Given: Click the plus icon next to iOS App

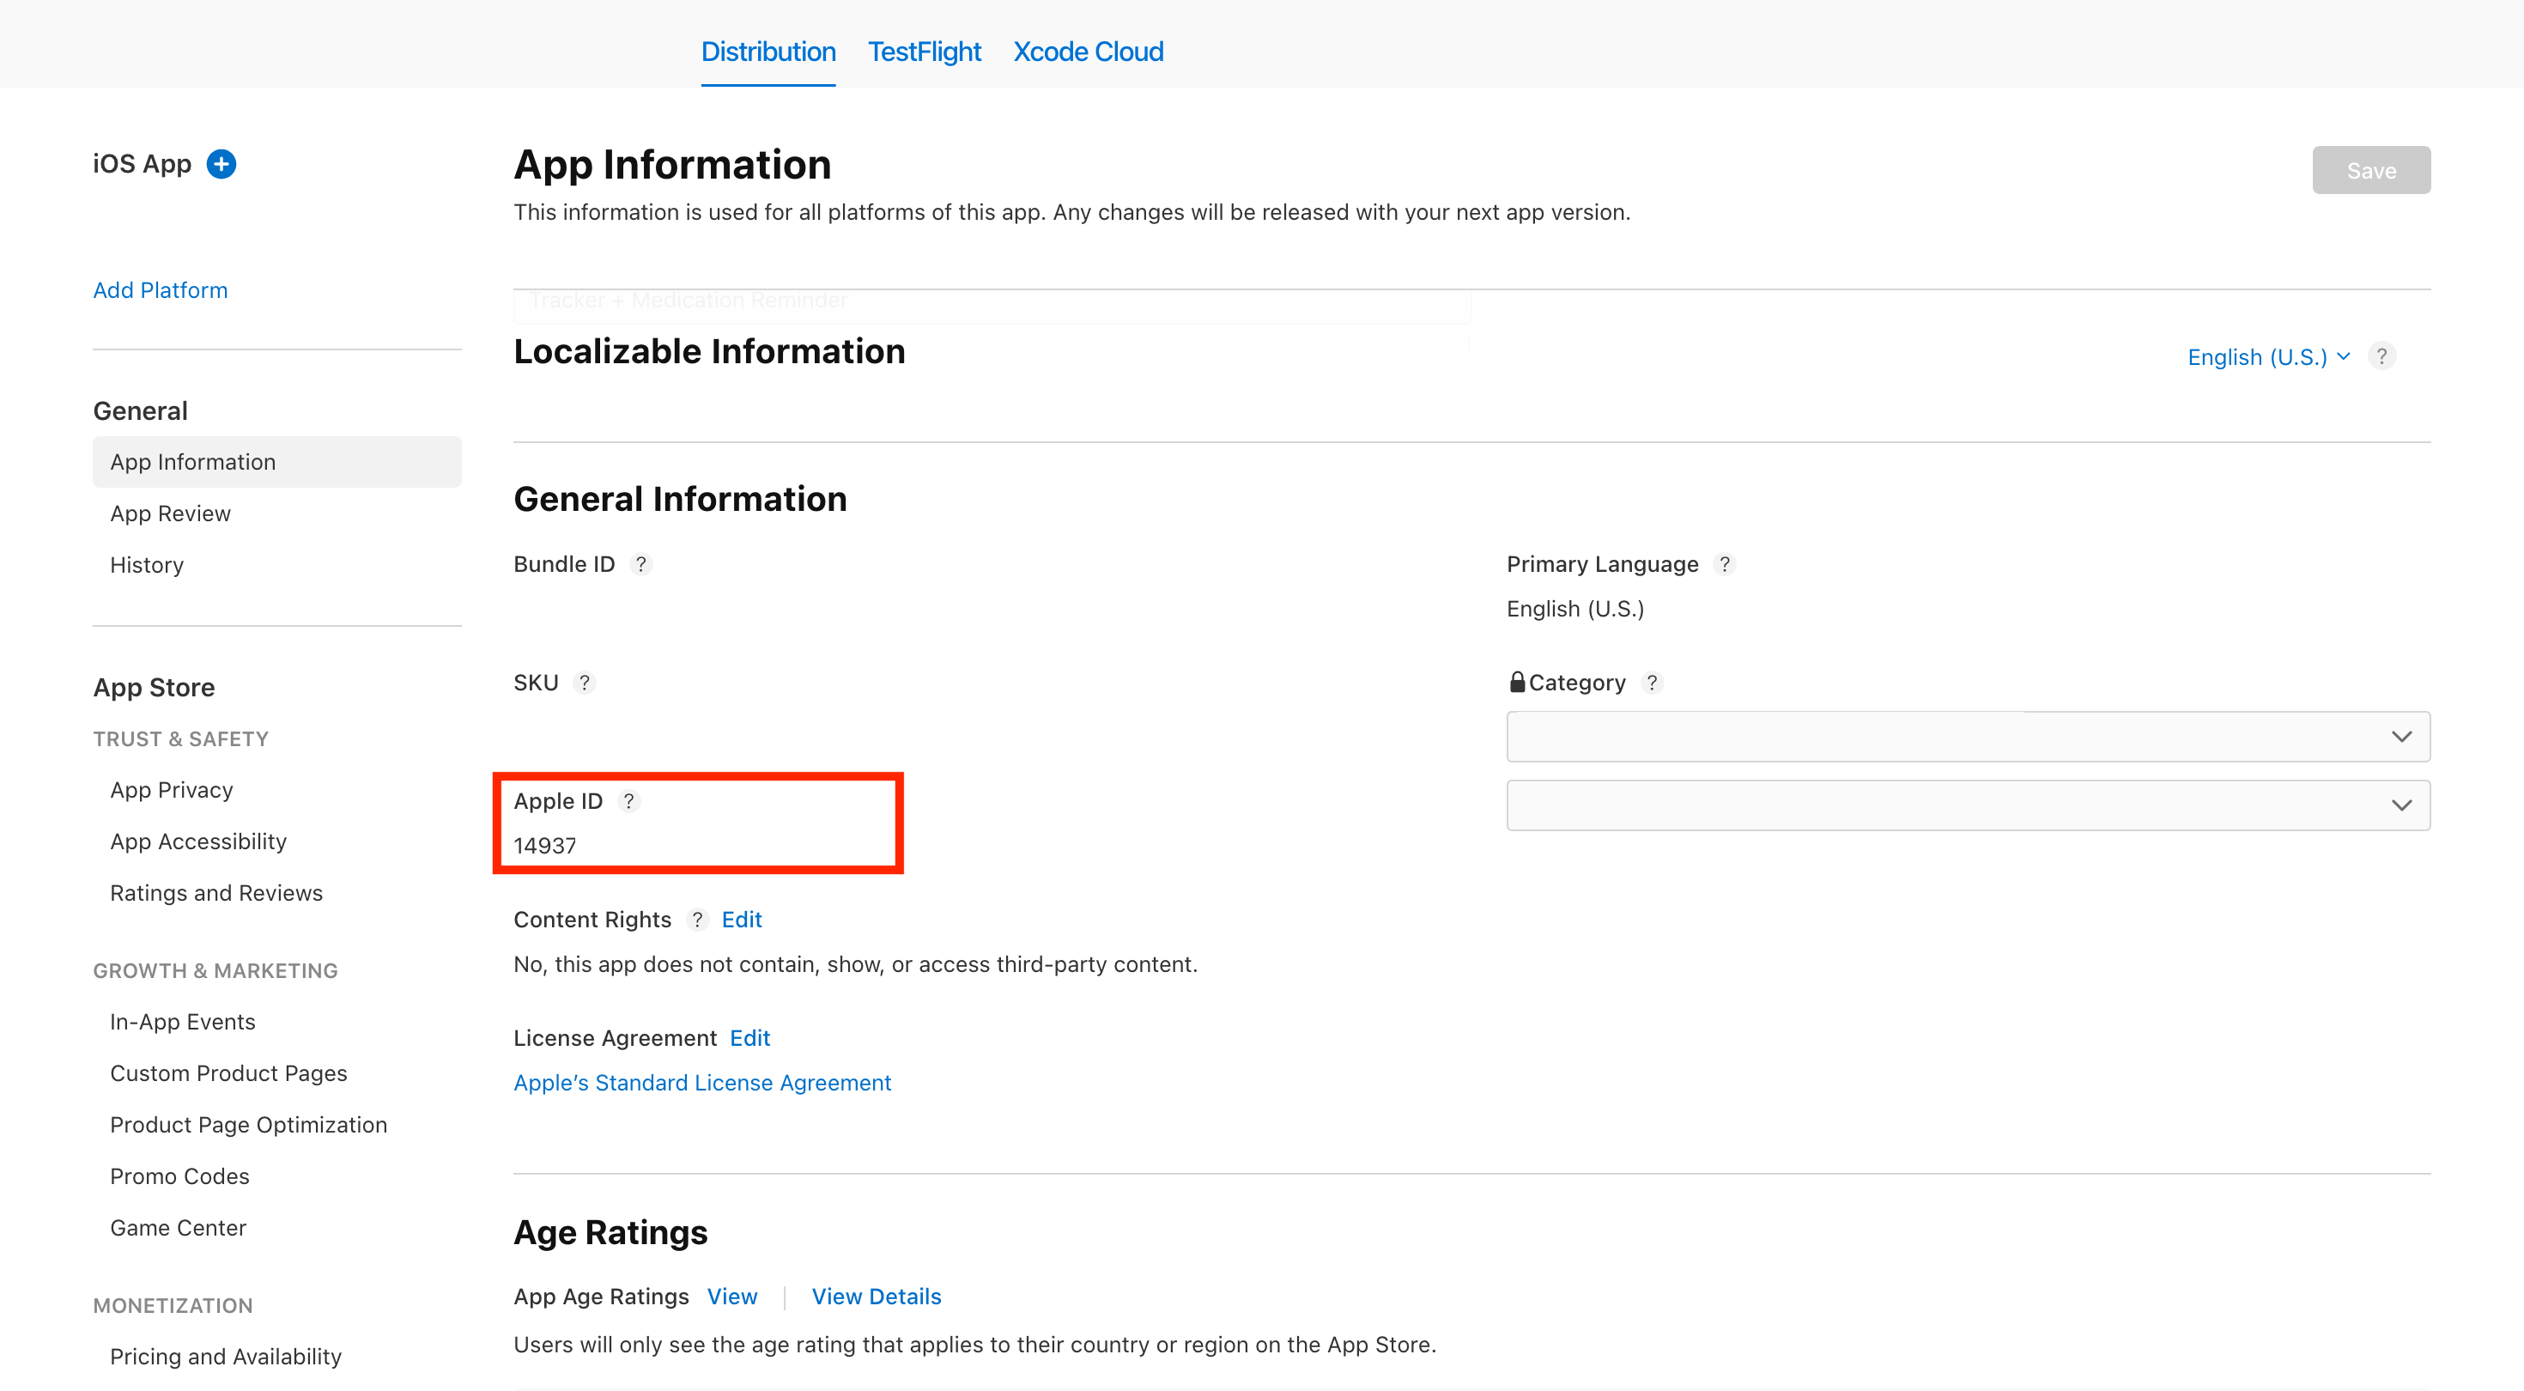Looking at the screenshot, I should pos(221,164).
